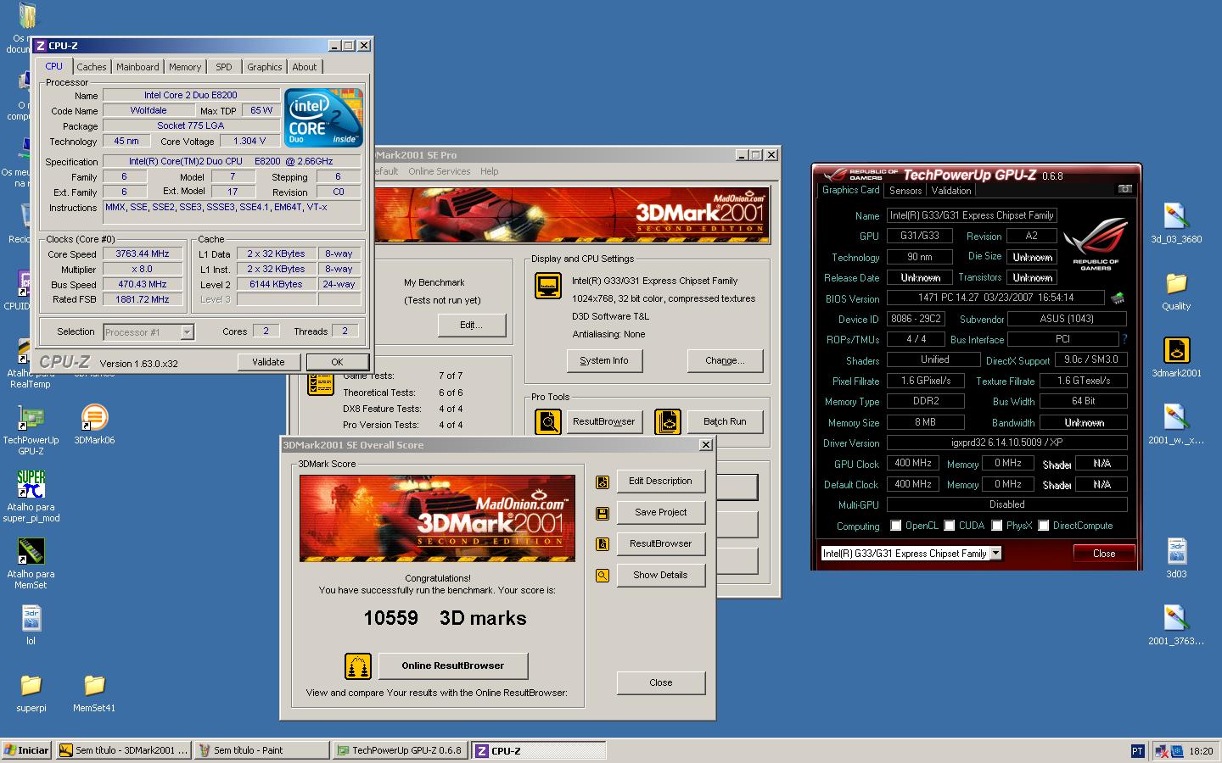Image resolution: width=1222 pixels, height=763 pixels.
Task: Click the Show Details button
Action: coord(661,575)
